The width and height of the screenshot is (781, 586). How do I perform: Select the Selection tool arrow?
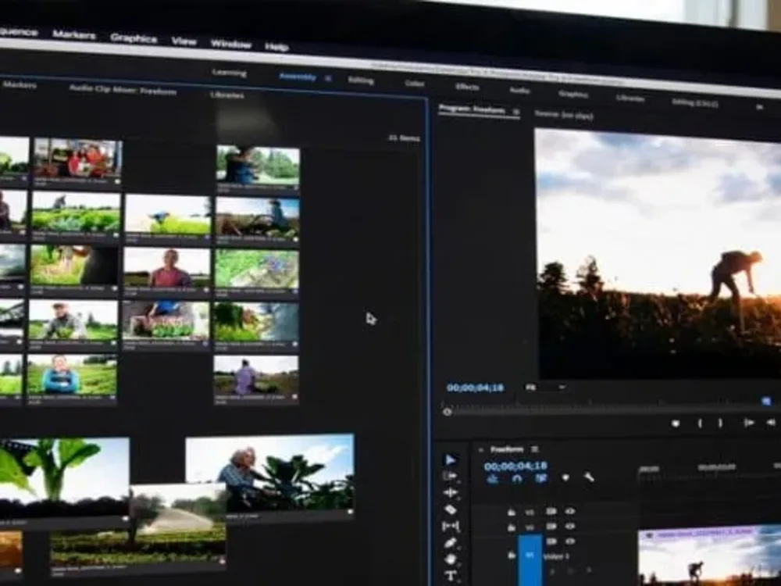pyautogui.click(x=451, y=459)
